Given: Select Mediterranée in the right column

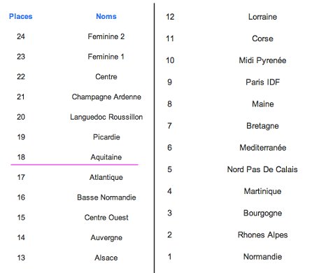Looking at the screenshot, I should (263, 148).
